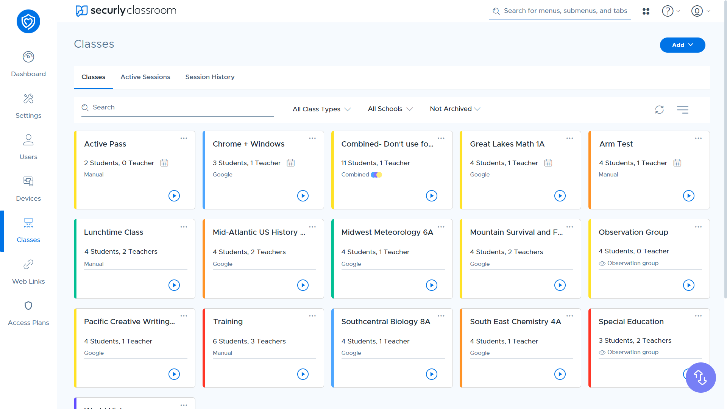Open options menu for Arm Test
The image size is (727, 409).
(698, 138)
